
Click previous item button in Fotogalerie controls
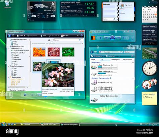coord(39,95)
